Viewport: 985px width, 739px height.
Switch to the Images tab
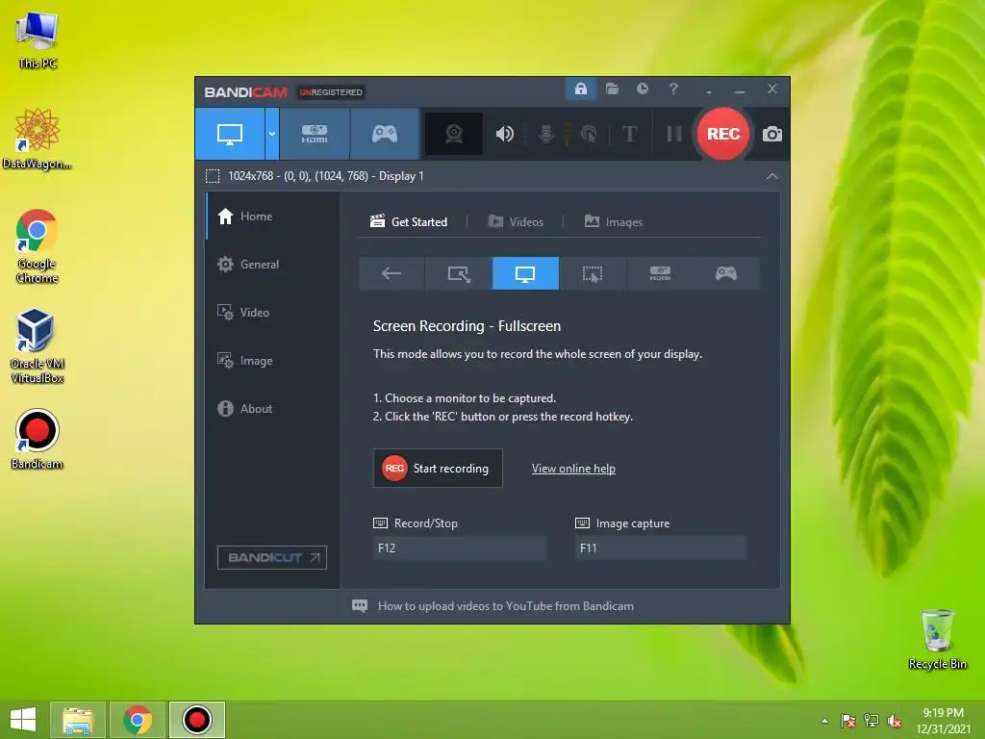pyautogui.click(x=613, y=222)
